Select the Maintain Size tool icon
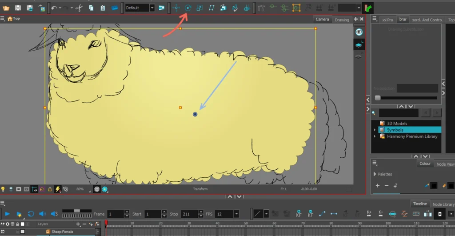The height and width of the screenshot is (236, 455). 223,8
